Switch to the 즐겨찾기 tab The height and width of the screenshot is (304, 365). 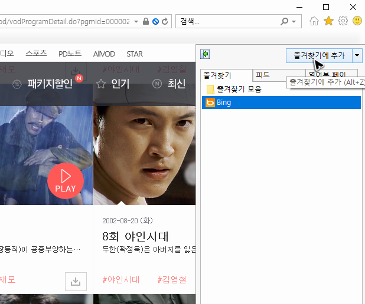[x=226, y=75]
